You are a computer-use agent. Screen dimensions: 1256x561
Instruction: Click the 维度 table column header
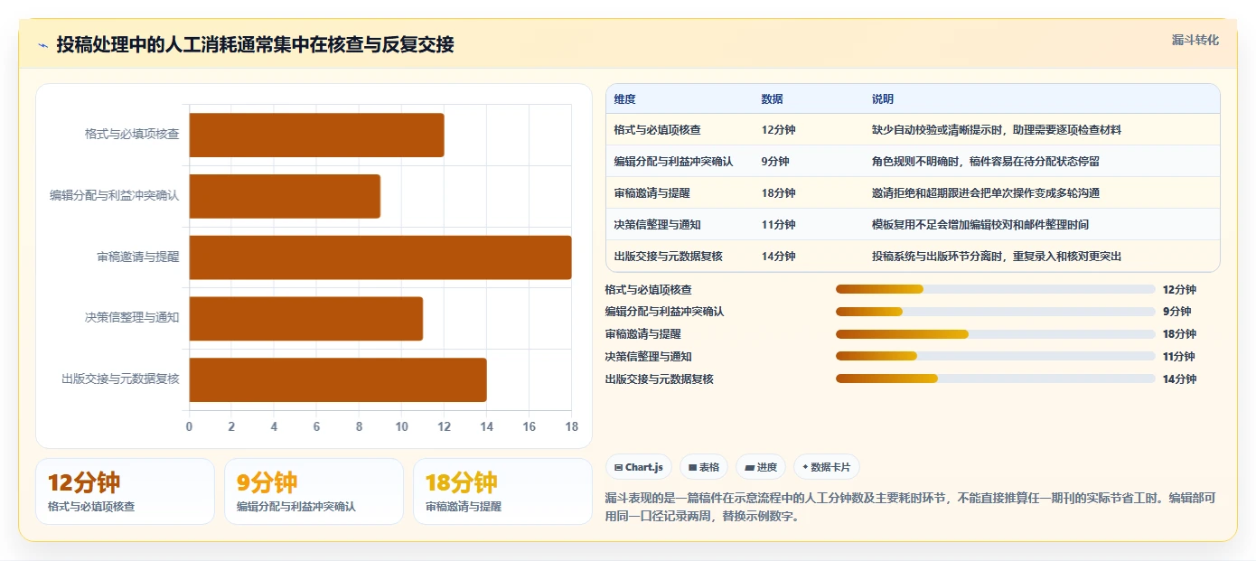coord(624,99)
